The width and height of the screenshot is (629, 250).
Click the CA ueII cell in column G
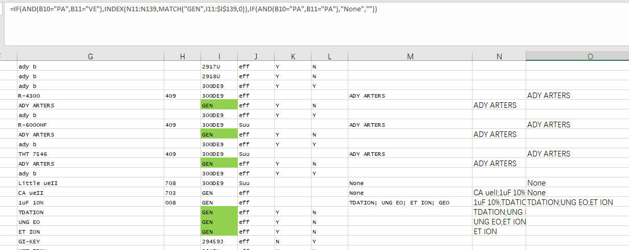pyautogui.click(x=91, y=193)
